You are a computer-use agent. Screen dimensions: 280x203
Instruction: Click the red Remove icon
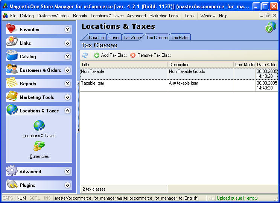click(x=133, y=55)
